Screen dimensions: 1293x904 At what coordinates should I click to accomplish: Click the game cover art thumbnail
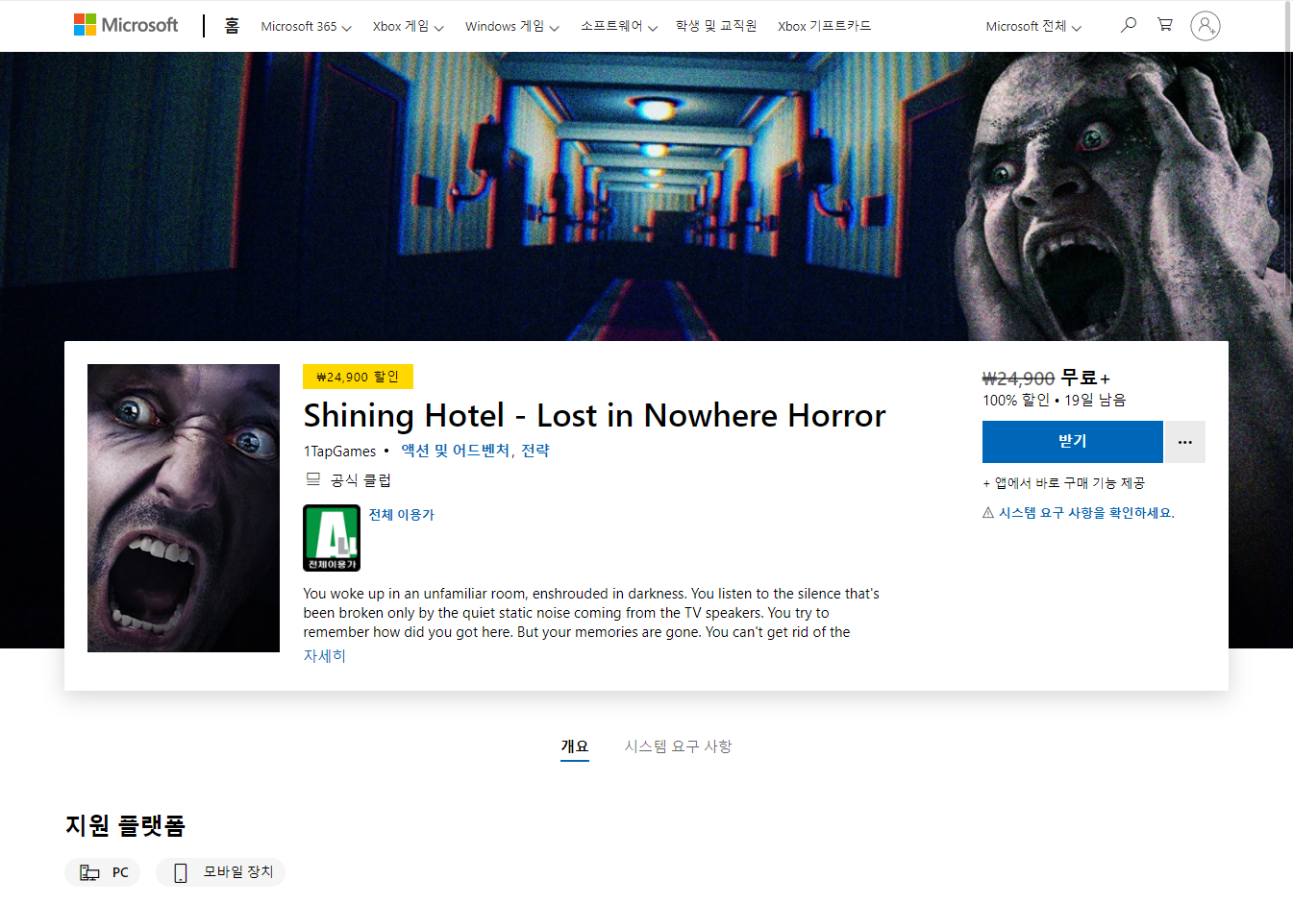(x=184, y=508)
